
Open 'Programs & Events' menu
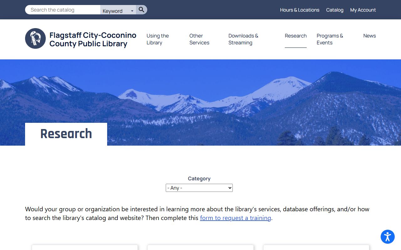pos(330,39)
